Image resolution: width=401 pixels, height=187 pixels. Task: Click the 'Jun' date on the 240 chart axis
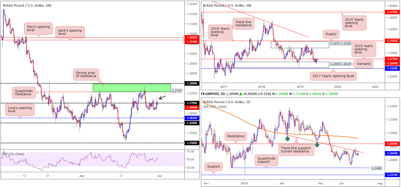[82, 176]
